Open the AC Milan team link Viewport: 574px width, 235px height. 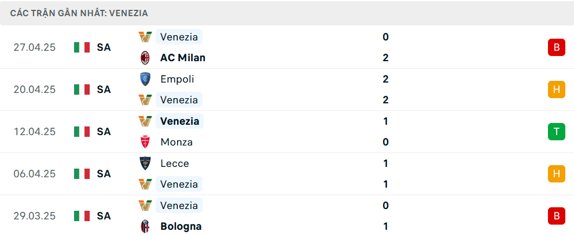coord(183,58)
